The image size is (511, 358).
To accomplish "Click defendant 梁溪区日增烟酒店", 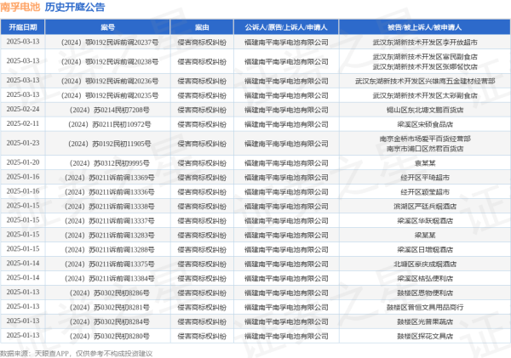I will [425, 250].
